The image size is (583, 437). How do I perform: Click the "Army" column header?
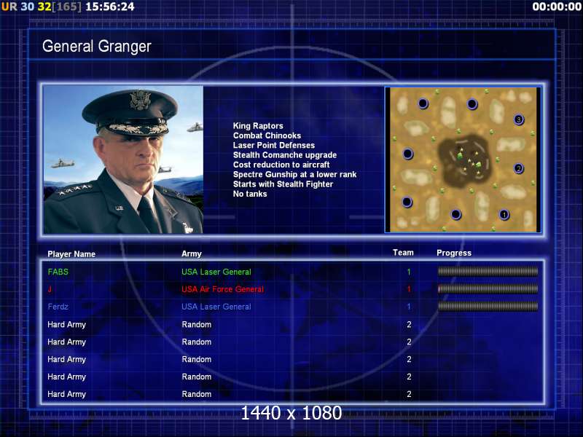(x=192, y=253)
